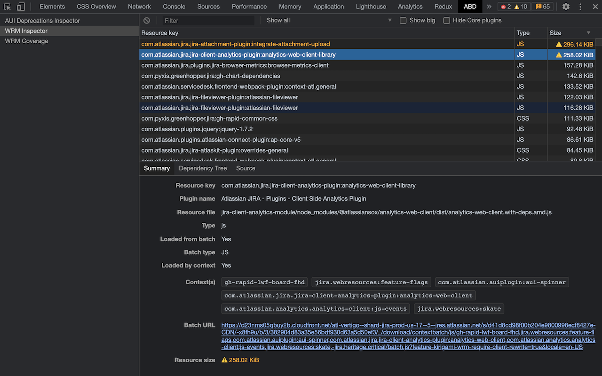Image resolution: width=602 pixels, height=376 pixels.
Task: Sort by Size using the column arrow
Action: [x=588, y=33]
